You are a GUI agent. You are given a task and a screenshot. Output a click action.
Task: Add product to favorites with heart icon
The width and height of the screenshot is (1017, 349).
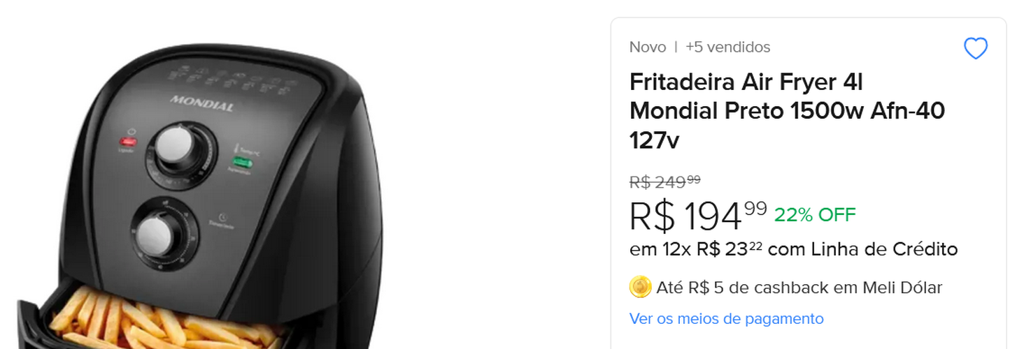pos(975,48)
